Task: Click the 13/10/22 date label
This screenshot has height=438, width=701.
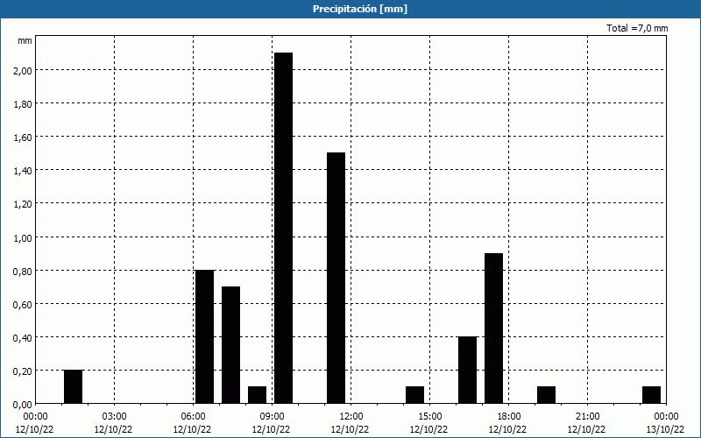Action: [x=666, y=429]
